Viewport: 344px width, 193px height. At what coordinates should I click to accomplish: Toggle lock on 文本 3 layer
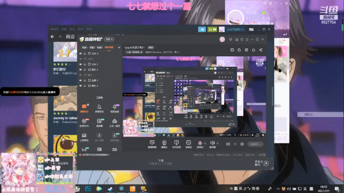coord(85,54)
